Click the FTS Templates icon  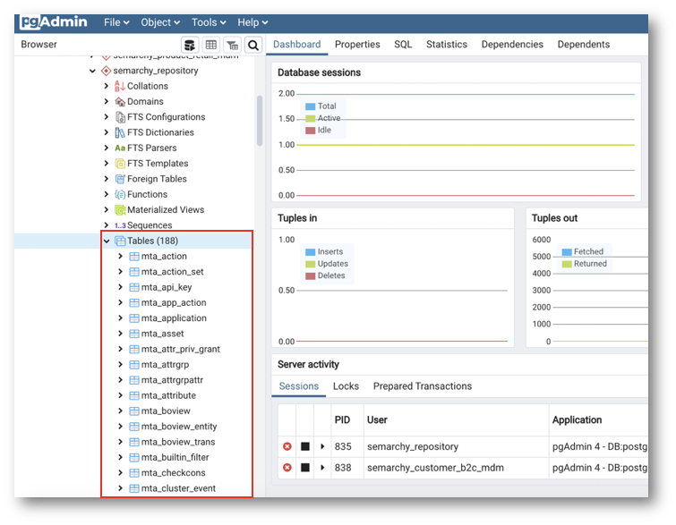pos(120,164)
